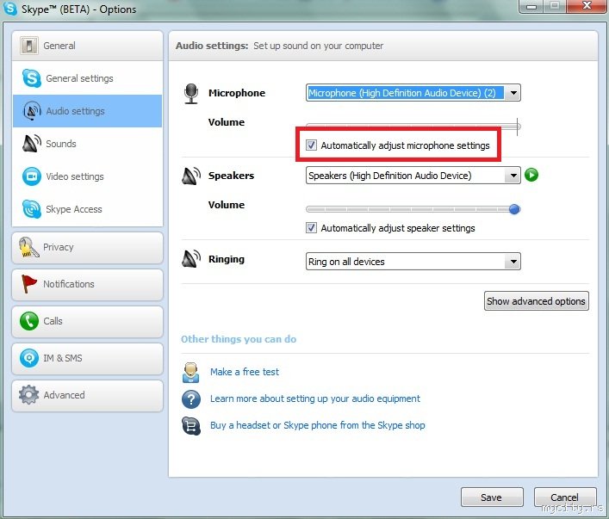Click the speaker icon beside Ringing label
Screen dimensions: 609x519
click(191, 259)
